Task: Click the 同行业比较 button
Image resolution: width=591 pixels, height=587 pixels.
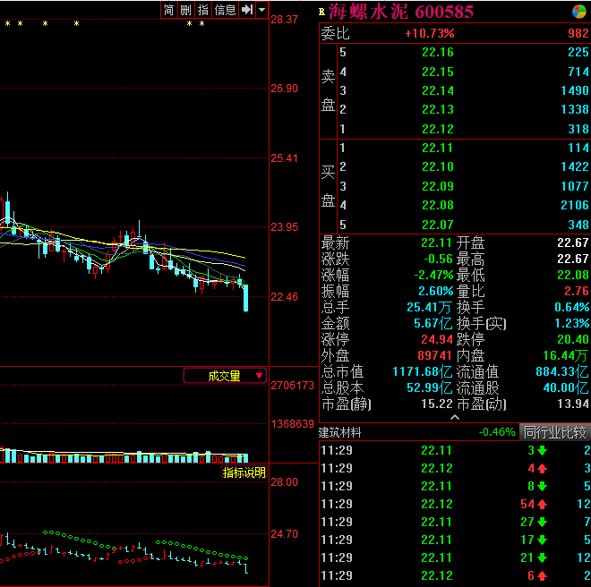Action: pyautogui.click(x=555, y=432)
